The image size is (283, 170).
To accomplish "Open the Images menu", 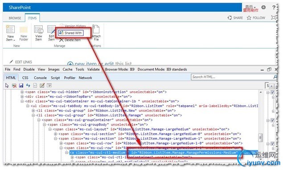I will tap(54, 69).
